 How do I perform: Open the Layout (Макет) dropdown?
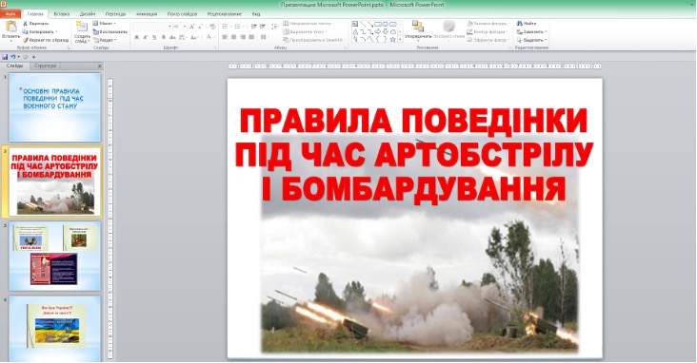point(105,23)
